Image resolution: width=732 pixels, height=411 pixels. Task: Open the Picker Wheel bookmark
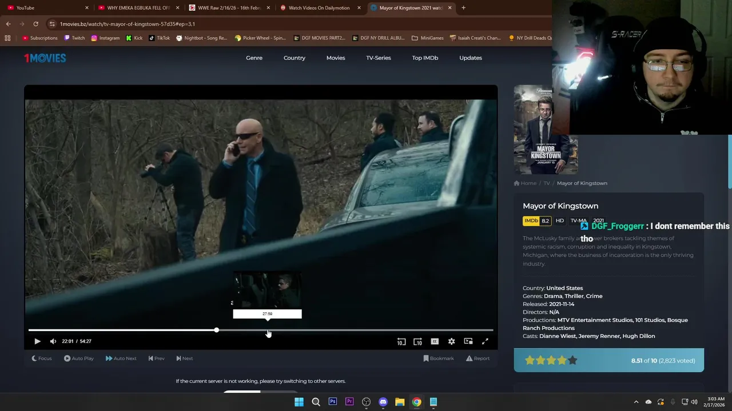260,38
